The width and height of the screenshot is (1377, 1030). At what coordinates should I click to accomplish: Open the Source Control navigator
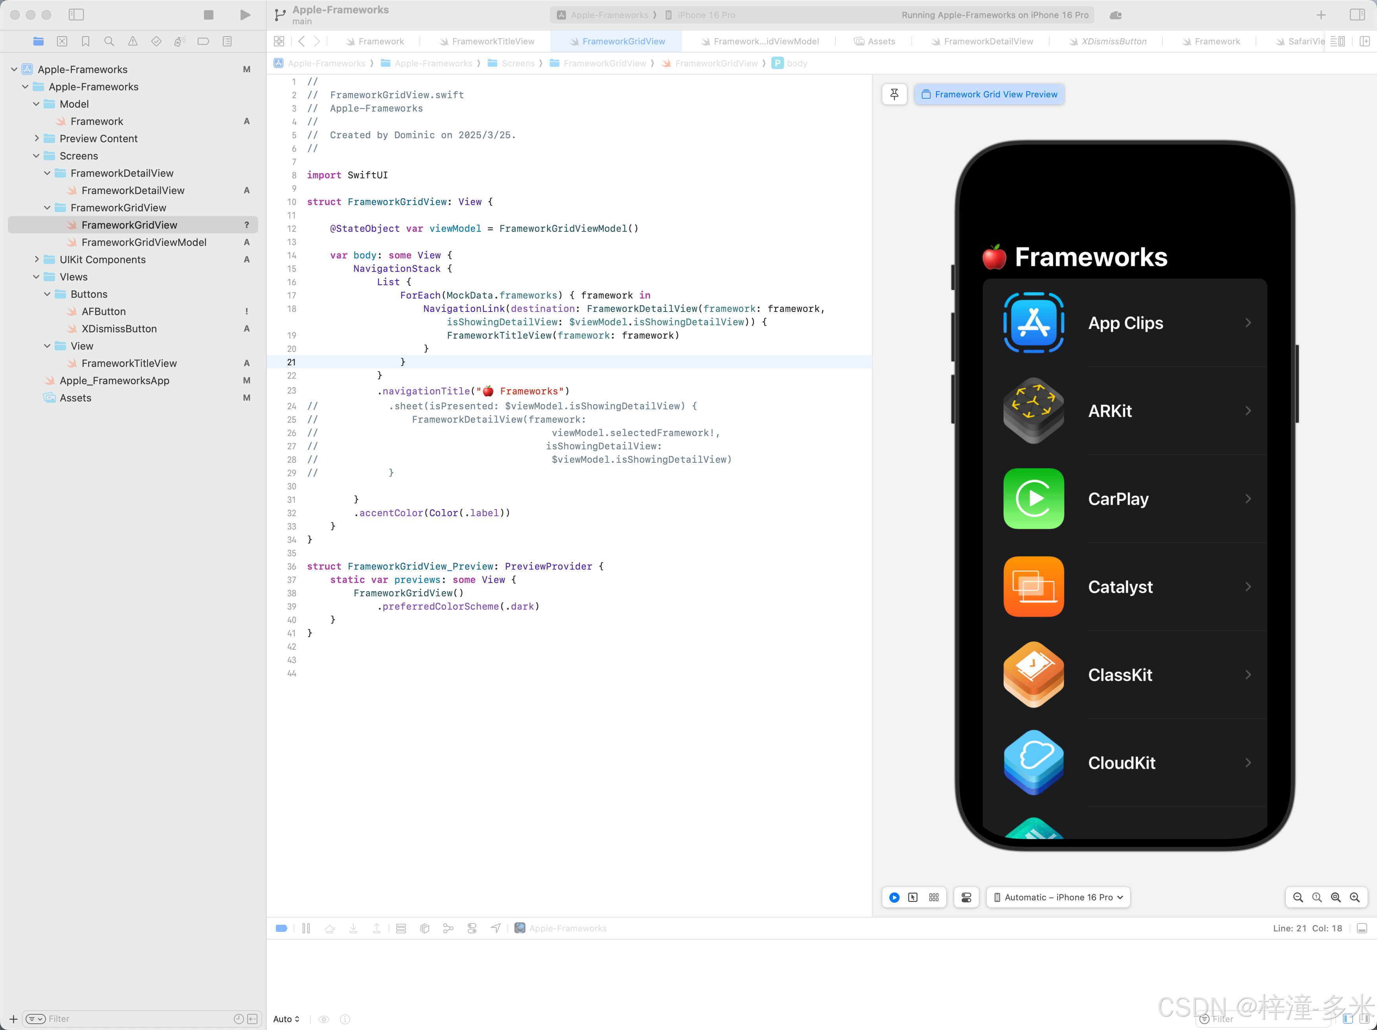click(62, 42)
